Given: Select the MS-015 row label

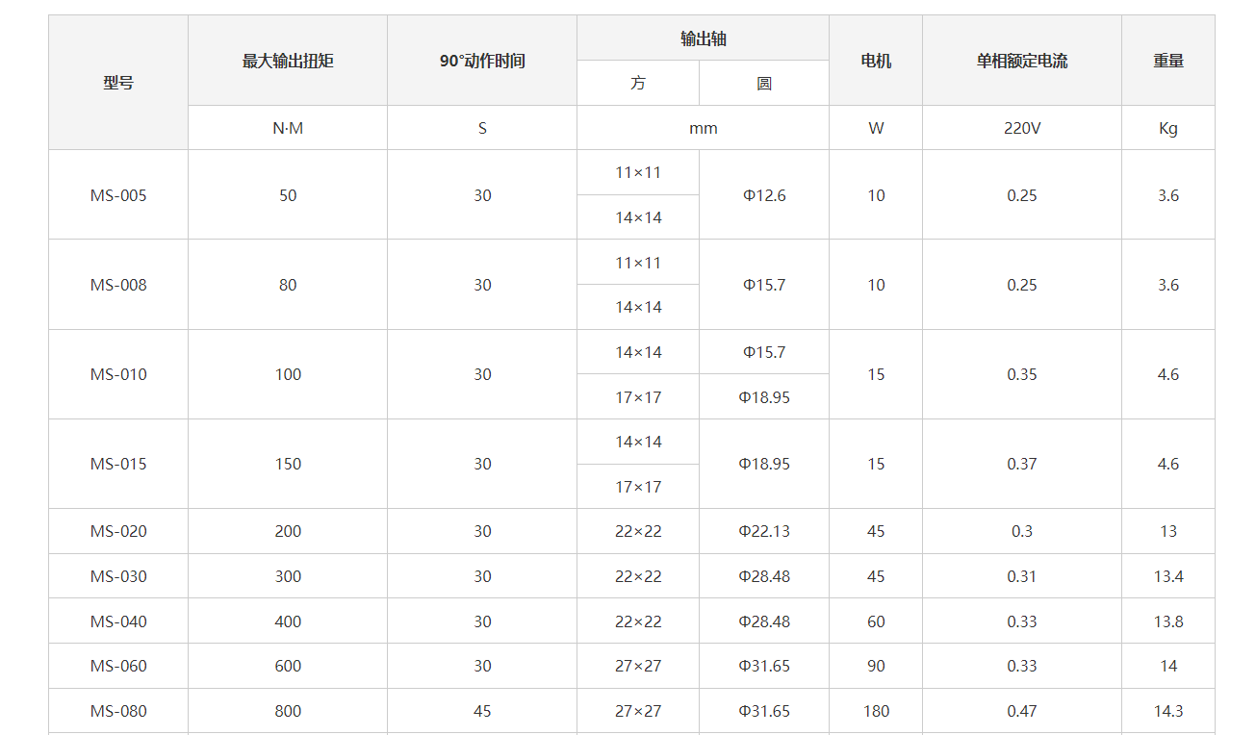Looking at the screenshot, I should tap(118, 464).
